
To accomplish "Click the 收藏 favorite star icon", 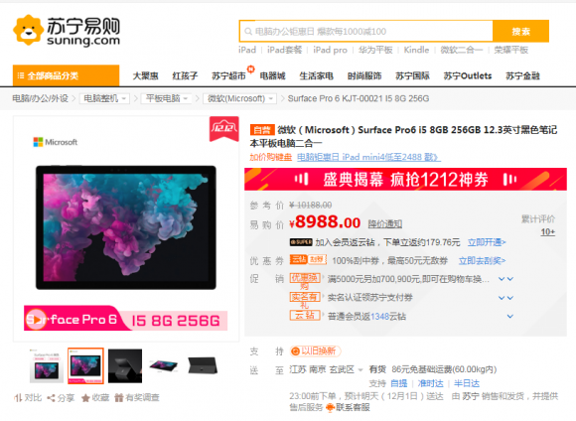I will [x=85, y=398].
